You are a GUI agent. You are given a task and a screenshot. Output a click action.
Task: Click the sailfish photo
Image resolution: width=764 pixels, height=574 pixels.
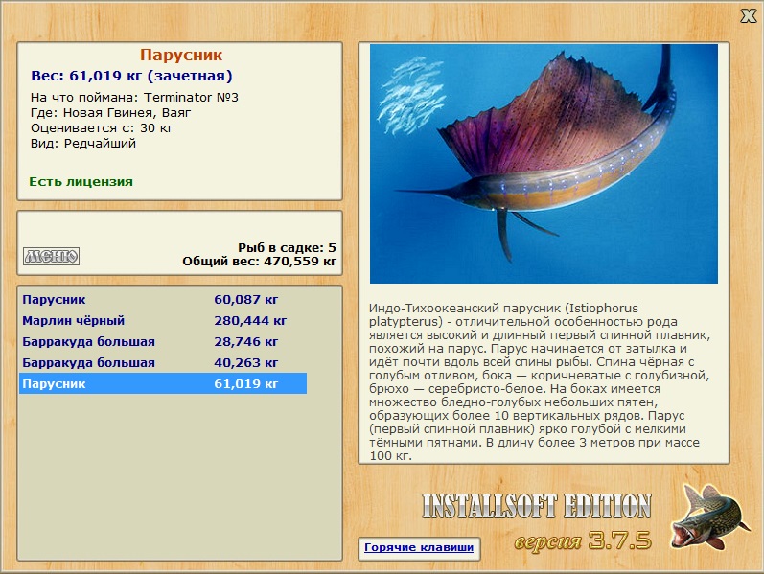(x=544, y=164)
